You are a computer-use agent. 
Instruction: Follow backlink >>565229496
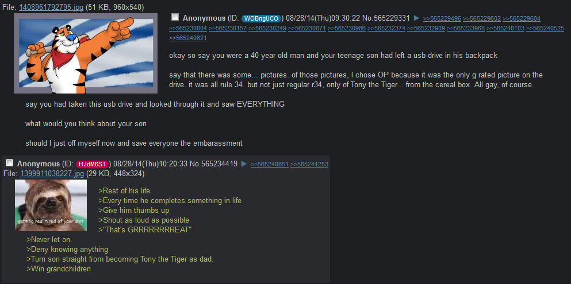pos(442,18)
